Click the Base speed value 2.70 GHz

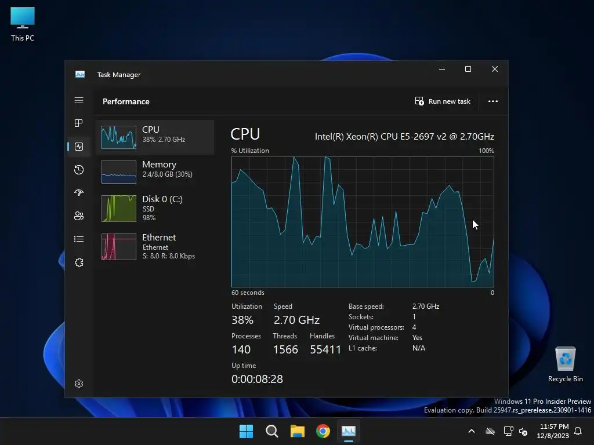click(x=426, y=306)
